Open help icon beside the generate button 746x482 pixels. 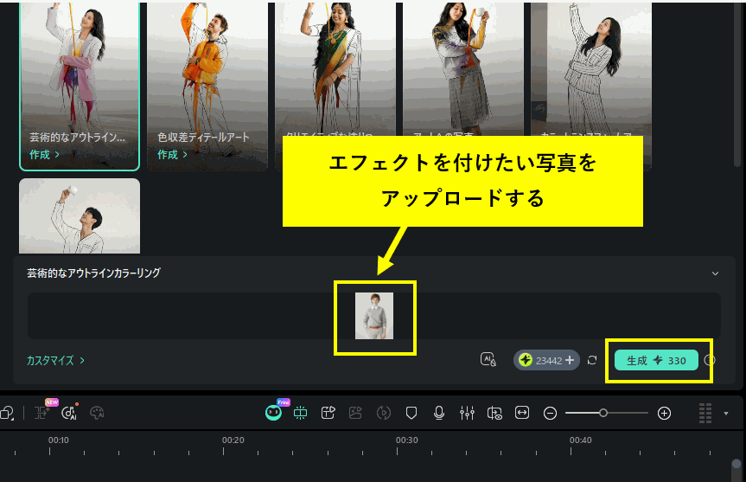pyautogui.click(x=710, y=360)
